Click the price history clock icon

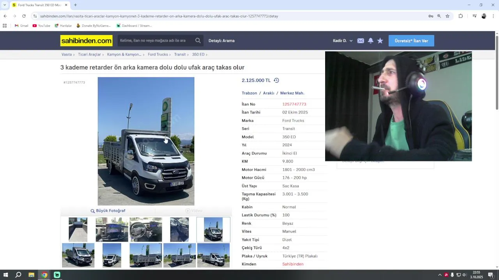[x=276, y=80]
